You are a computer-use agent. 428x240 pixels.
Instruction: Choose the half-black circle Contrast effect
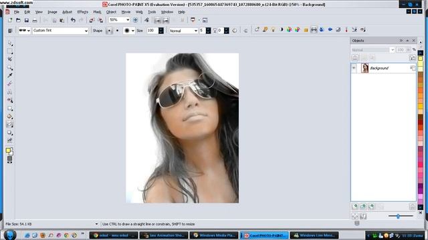coord(281,29)
